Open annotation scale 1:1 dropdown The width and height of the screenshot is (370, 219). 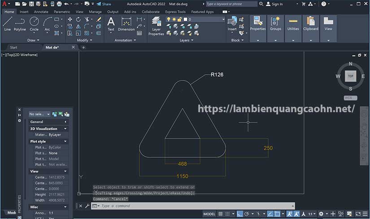[312, 214]
